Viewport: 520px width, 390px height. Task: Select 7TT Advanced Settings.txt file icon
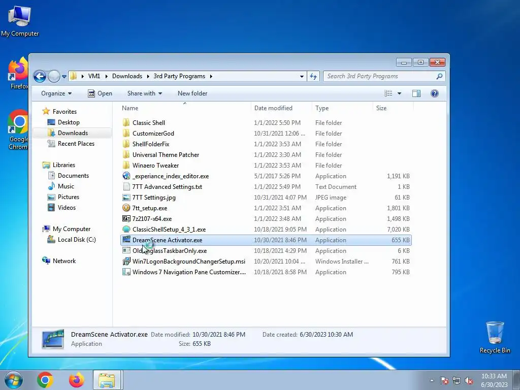[x=126, y=187]
